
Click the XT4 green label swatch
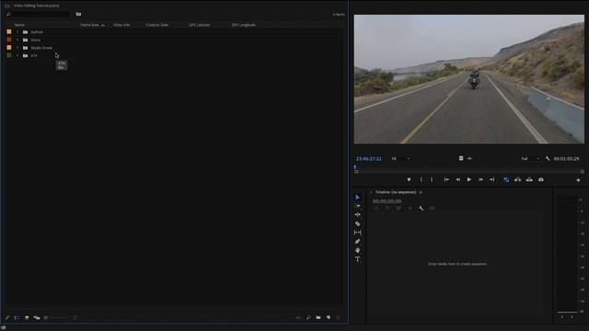pyautogui.click(x=9, y=55)
